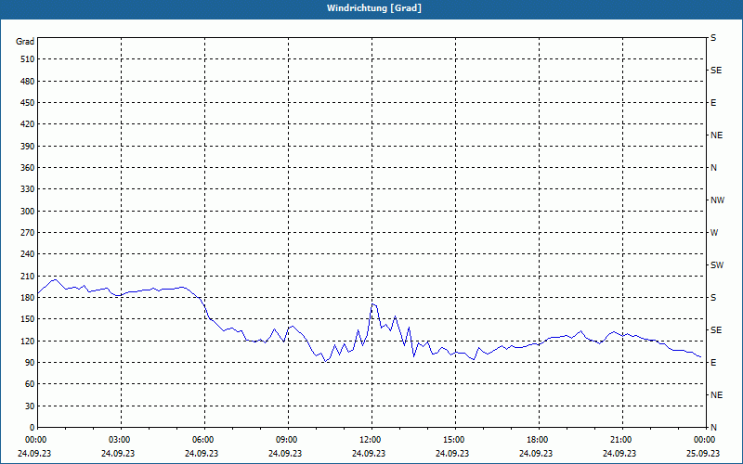The image size is (743, 464).
Task: Click the 18:00 time axis label
Action: [x=539, y=440]
